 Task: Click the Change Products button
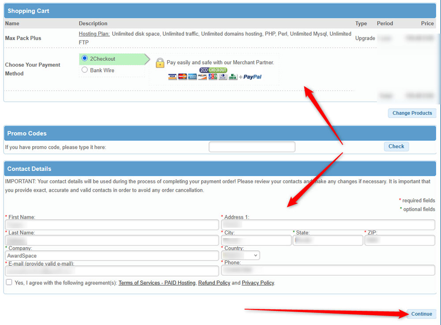click(412, 113)
